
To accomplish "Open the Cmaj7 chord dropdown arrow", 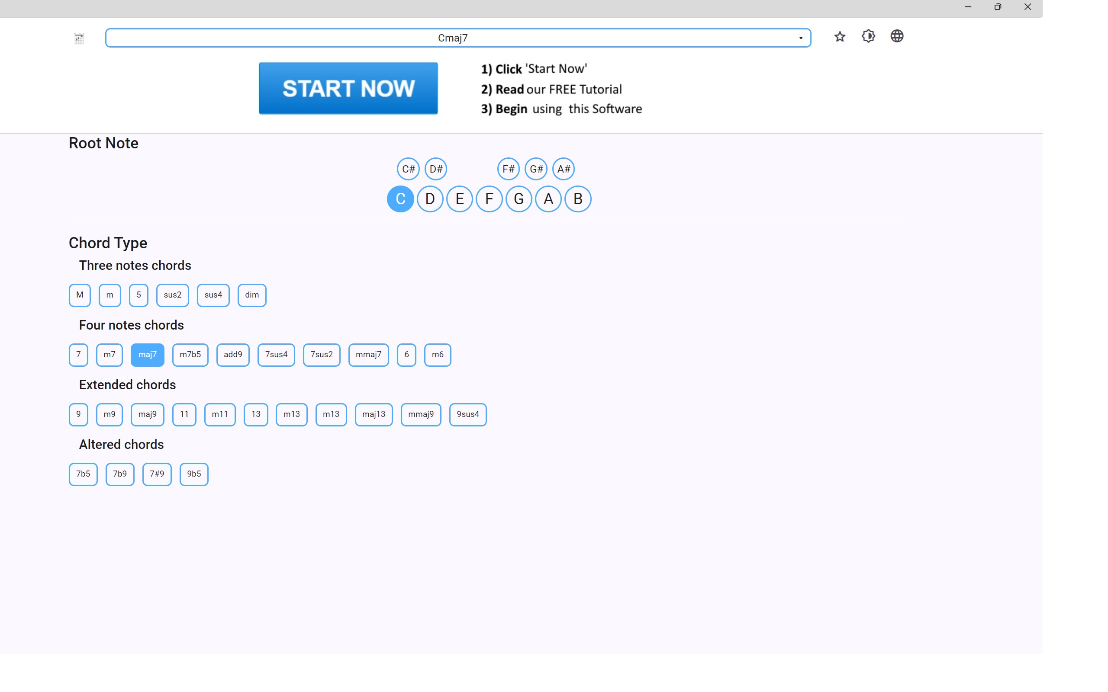I will [x=800, y=38].
